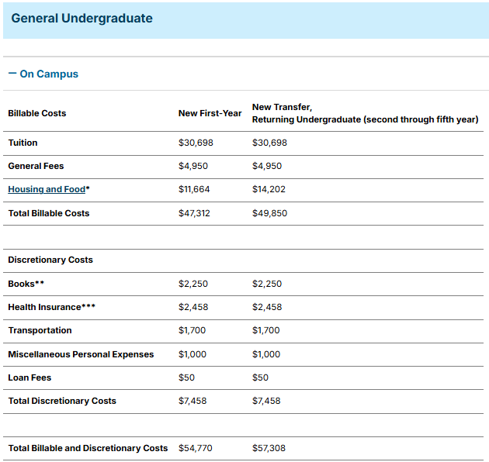Click the General Fees row label
The height and width of the screenshot is (462, 489).
(36, 166)
